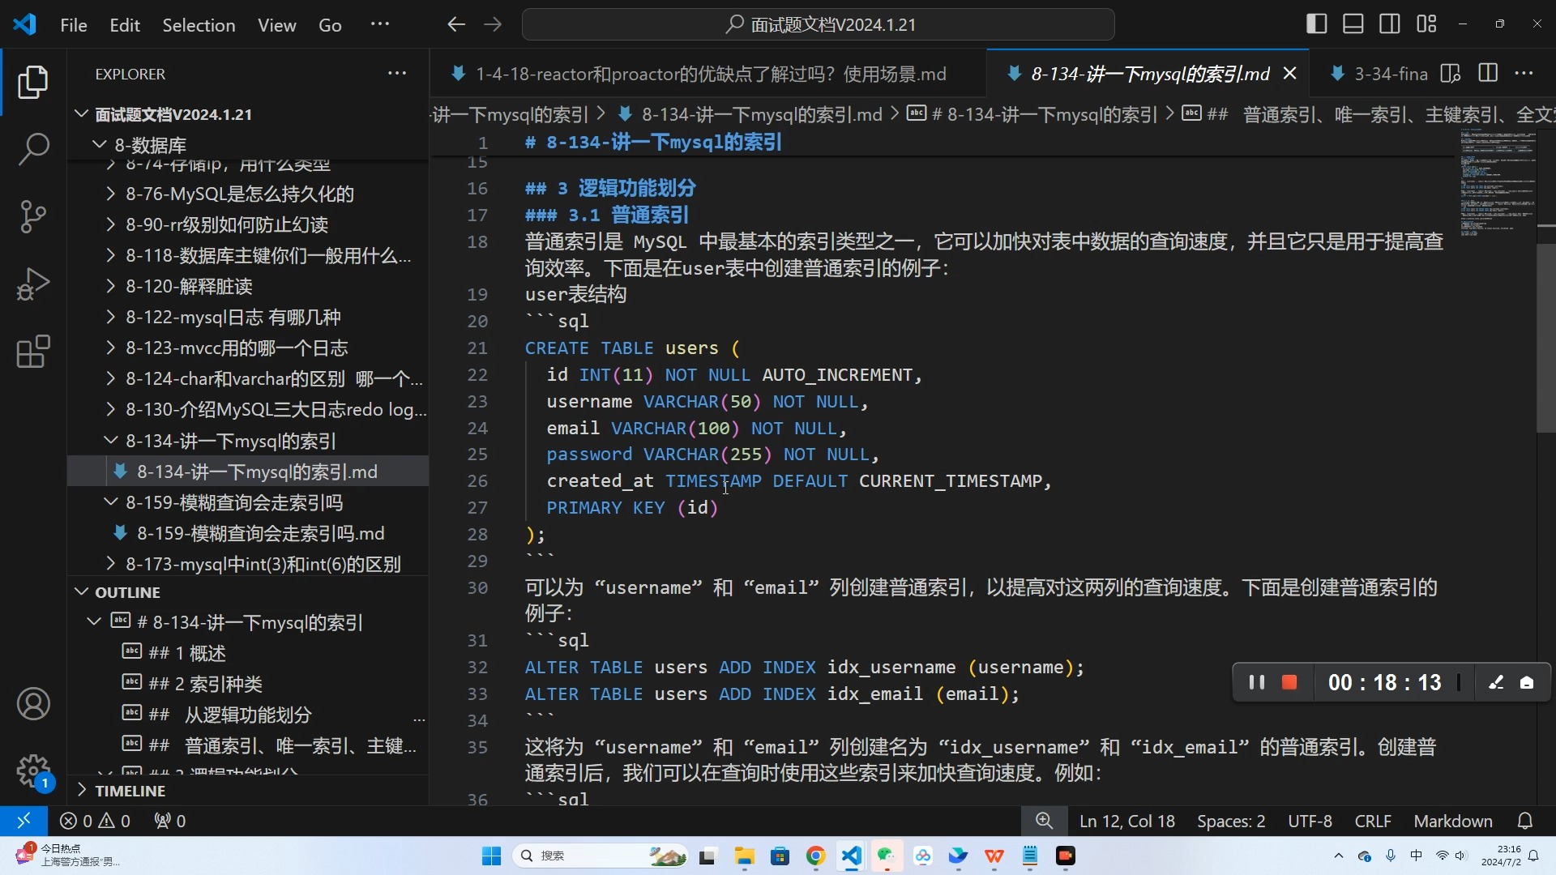Open the Go menu
The width and height of the screenshot is (1556, 875).
point(330,25)
